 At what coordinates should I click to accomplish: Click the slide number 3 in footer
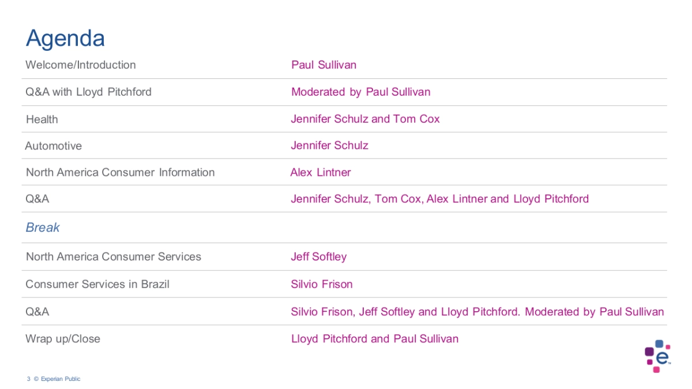tap(28, 379)
